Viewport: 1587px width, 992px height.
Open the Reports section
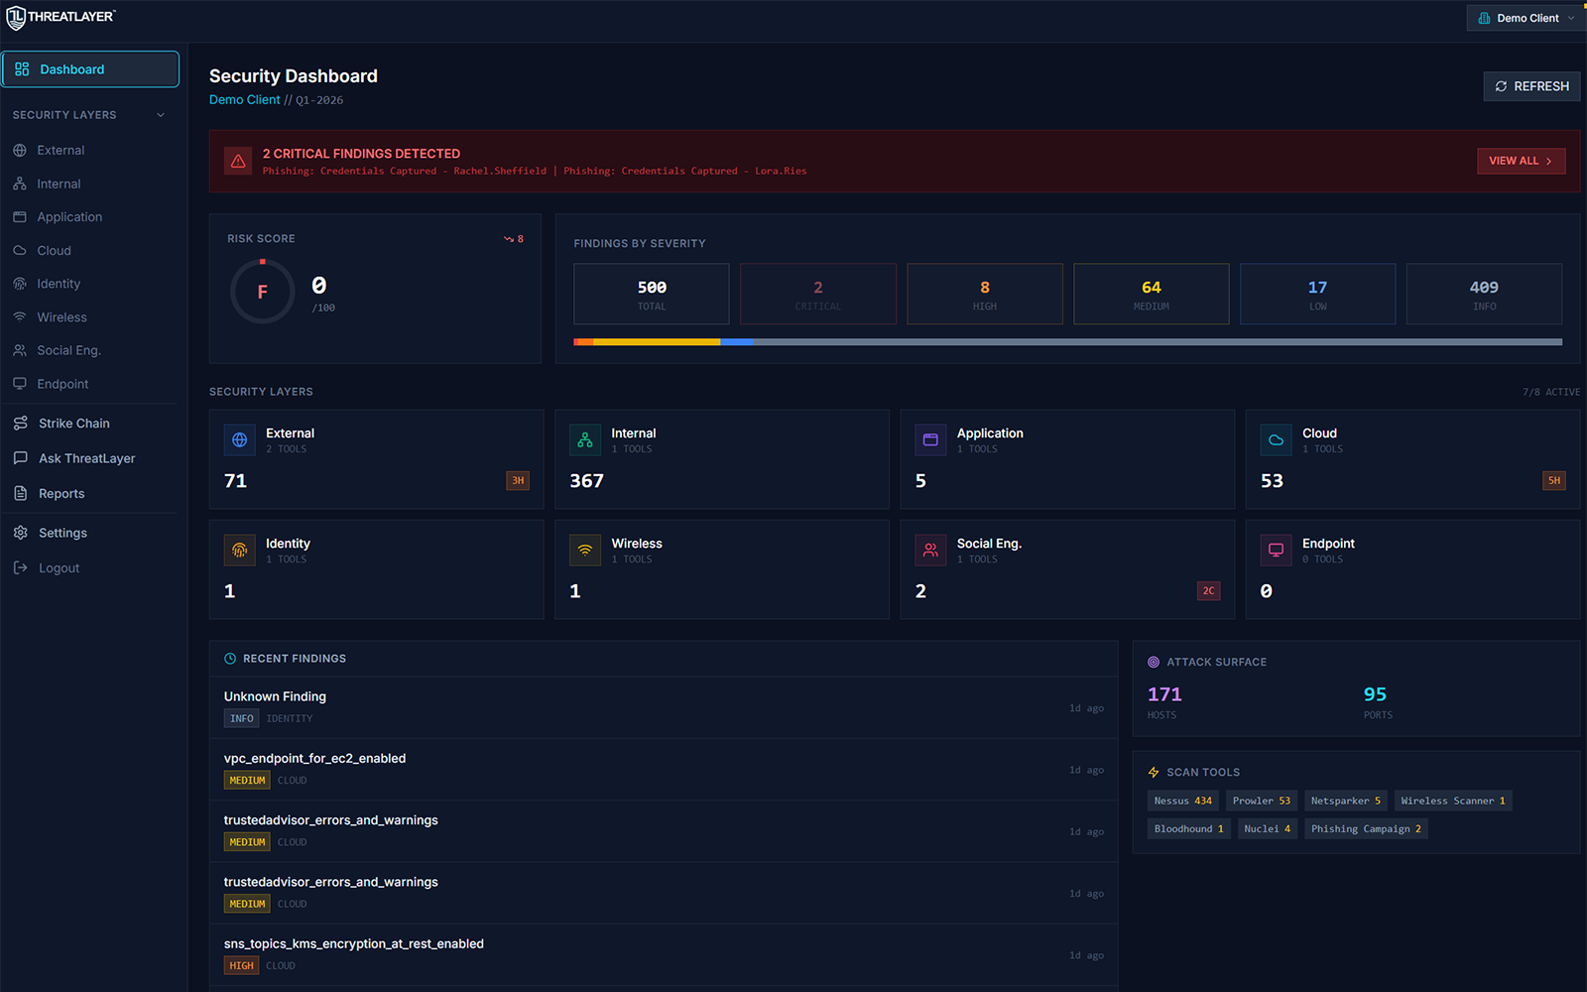(61, 493)
